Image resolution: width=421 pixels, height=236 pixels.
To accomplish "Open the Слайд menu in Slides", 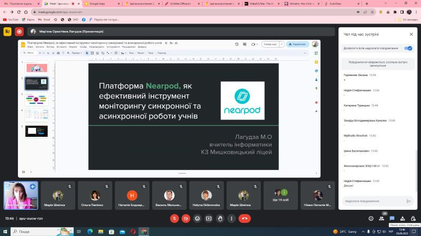I will [x=83, y=47].
